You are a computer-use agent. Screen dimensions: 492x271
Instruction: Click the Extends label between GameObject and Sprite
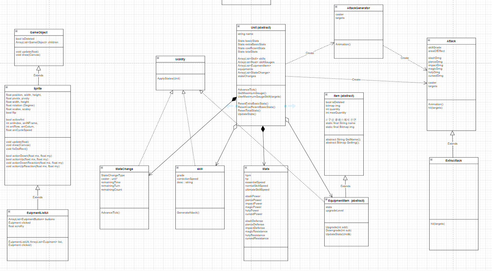pyautogui.click(x=38, y=75)
